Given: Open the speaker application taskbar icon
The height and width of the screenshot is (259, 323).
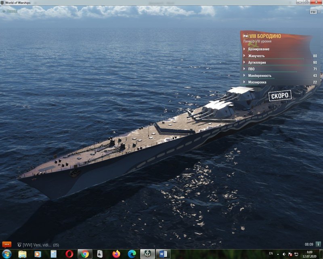Looking at the screenshot, I should (x=100, y=254).
